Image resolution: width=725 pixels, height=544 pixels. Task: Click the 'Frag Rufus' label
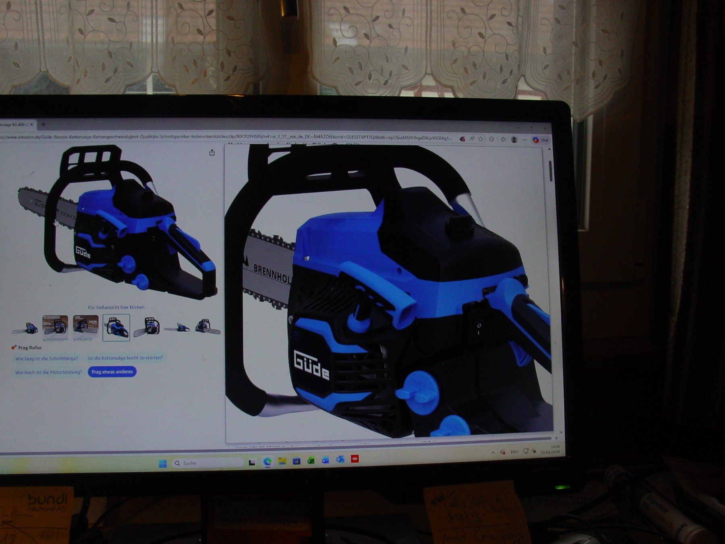click(29, 347)
